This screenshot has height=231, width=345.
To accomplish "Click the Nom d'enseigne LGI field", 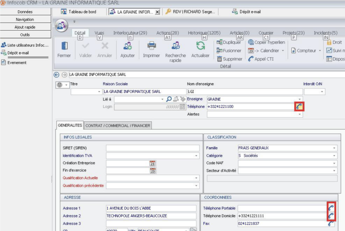I will pos(245,92).
